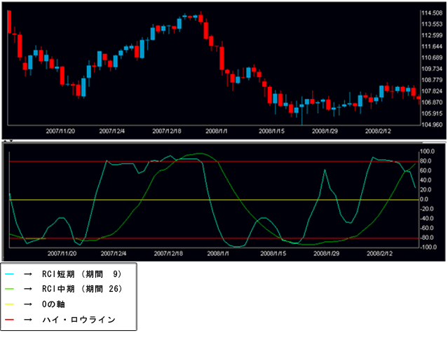Click the 114.508 price axis value
Viewport: 448px width, 338px height.
432,13
